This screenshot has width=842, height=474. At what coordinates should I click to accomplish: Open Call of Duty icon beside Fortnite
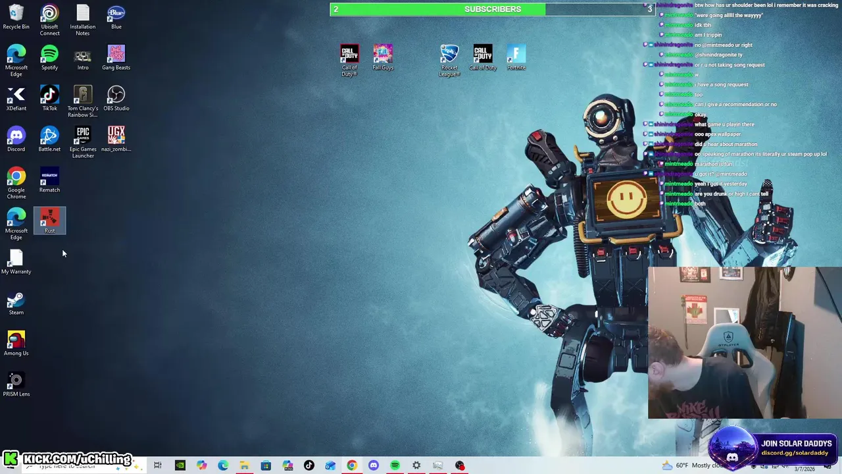(x=483, y=58)
